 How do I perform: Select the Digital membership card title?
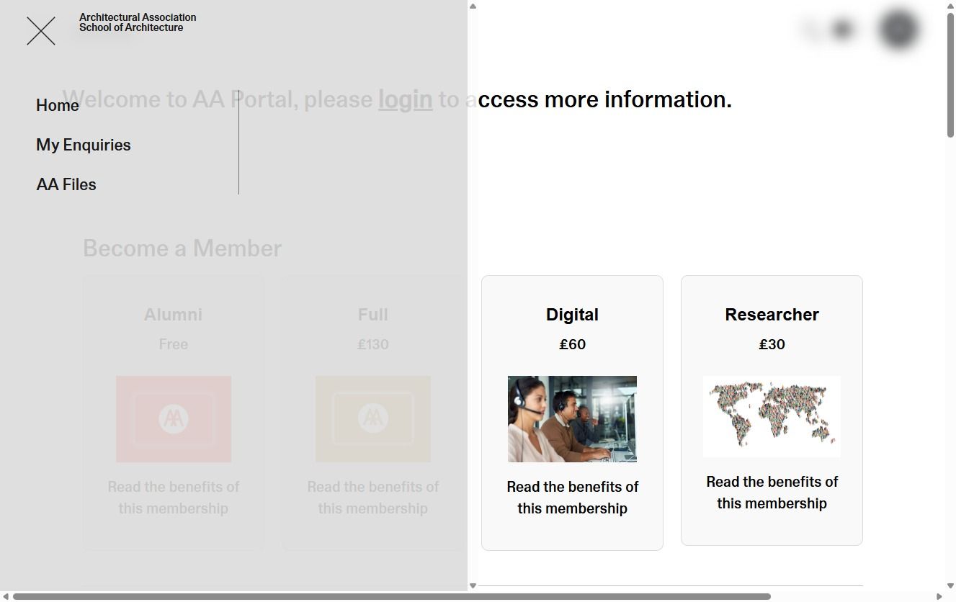(572, 315)
